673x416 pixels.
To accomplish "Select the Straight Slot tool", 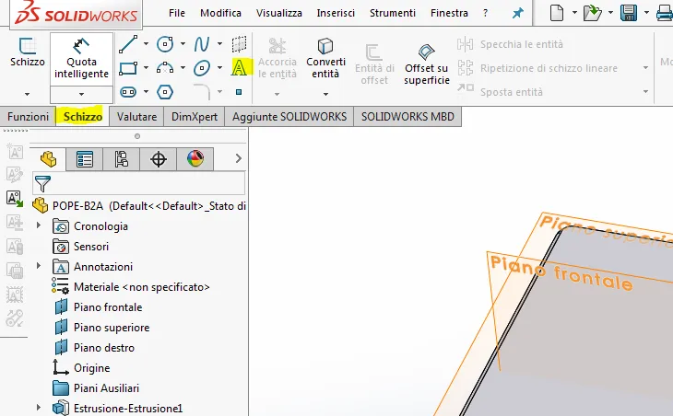I will click(x=128, y=92).
